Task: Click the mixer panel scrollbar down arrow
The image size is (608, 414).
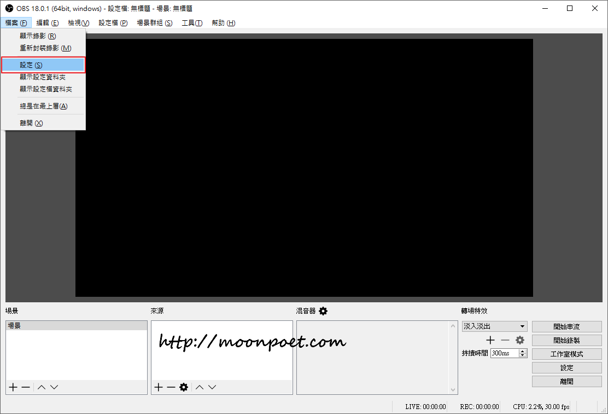Action: pyautogui.click(x=453, y=389)
